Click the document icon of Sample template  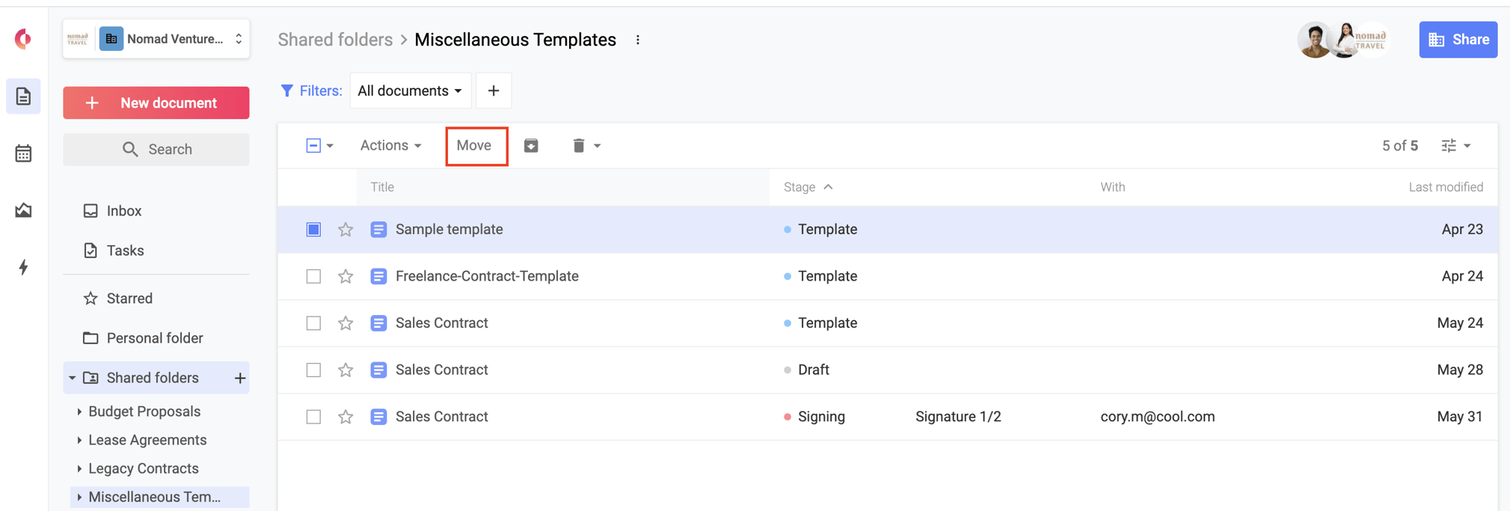coord(378,230)
